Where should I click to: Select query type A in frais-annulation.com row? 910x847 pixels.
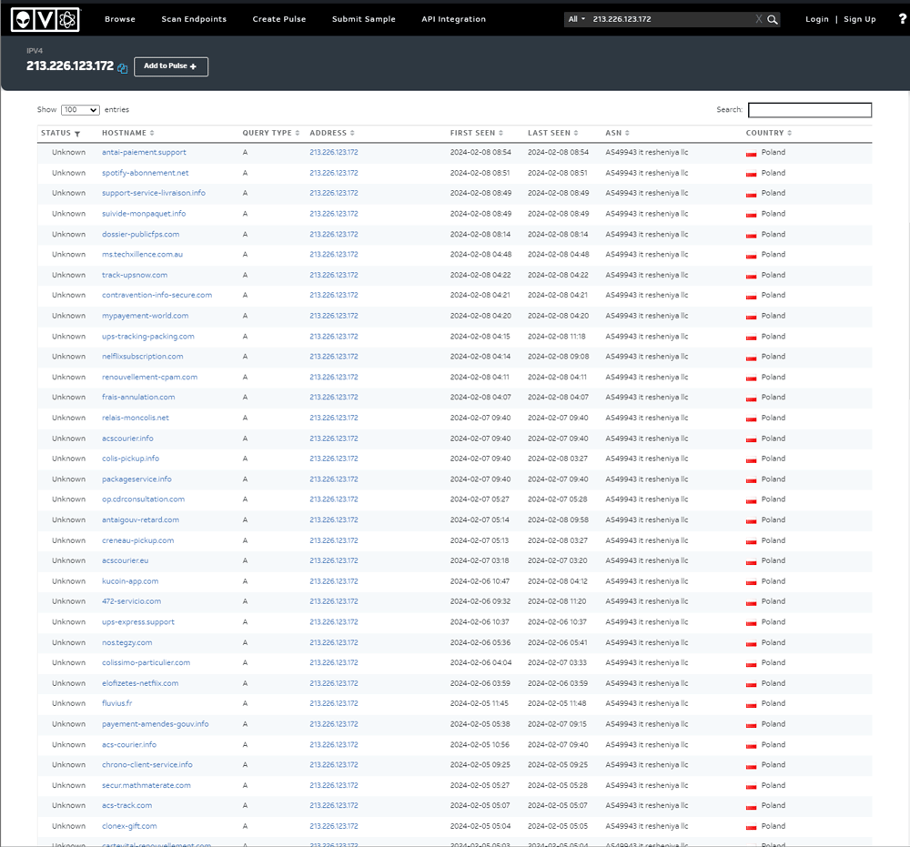click(x=245, y=398)
